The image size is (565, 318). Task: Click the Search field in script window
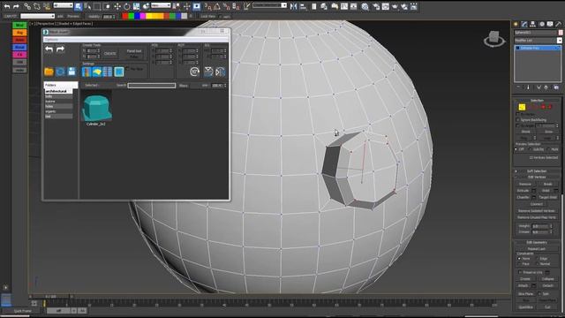(152, 86)
